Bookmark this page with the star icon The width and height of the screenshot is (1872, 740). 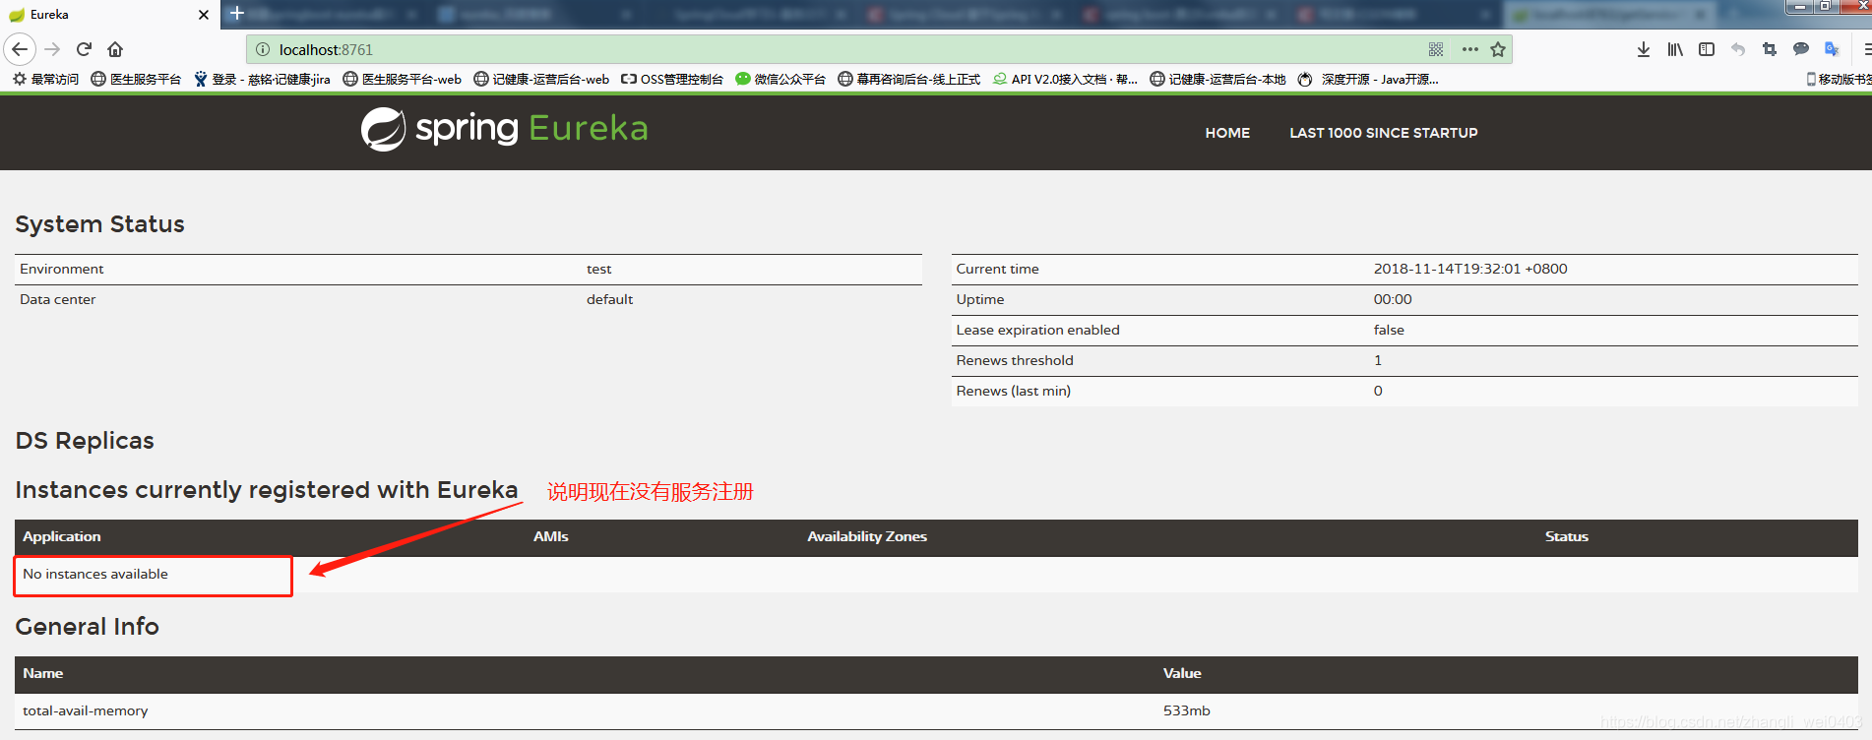(x=1498, y=49)
